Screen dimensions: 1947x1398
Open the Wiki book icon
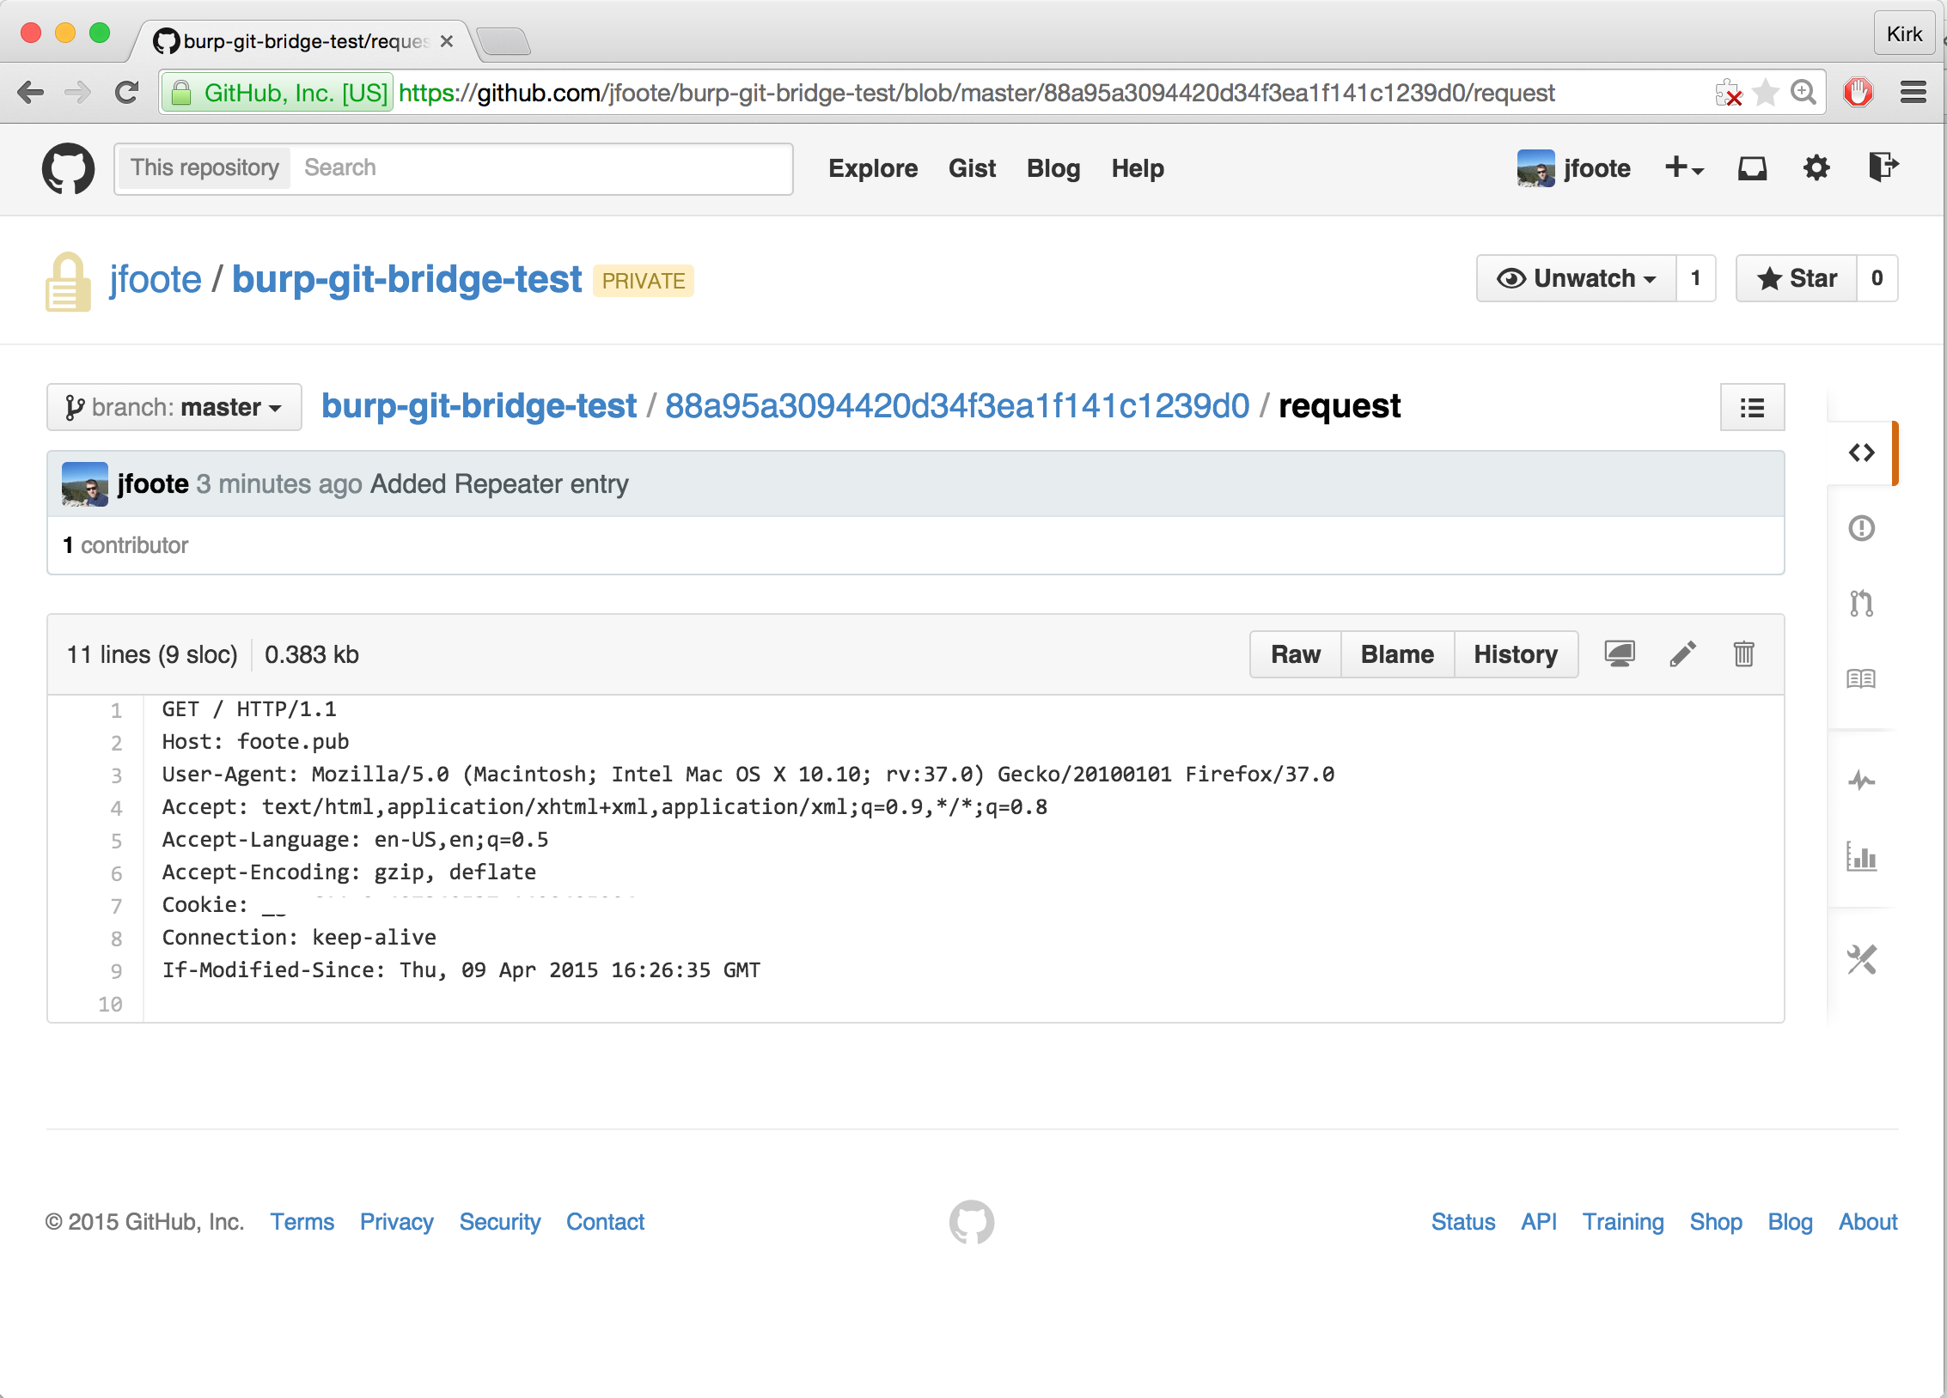(1861, 679)
